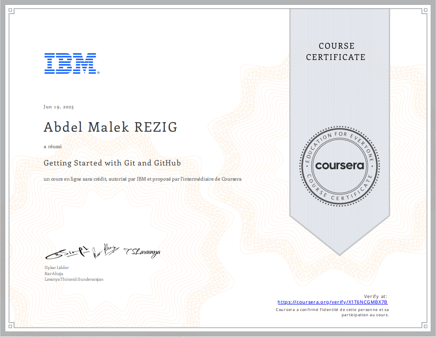The width and height of the screenshot is (436, 337).
Task: Click the recipient name Abdel Malek REZIG
Action: pos(110,127)
